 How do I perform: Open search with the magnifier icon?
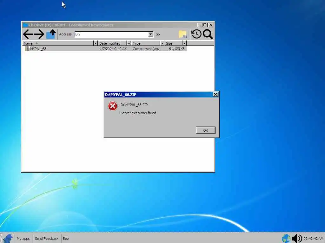[208, 34]
